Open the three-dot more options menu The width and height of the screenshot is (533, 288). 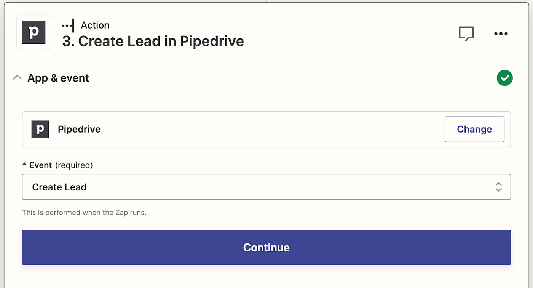coord(501,34)
